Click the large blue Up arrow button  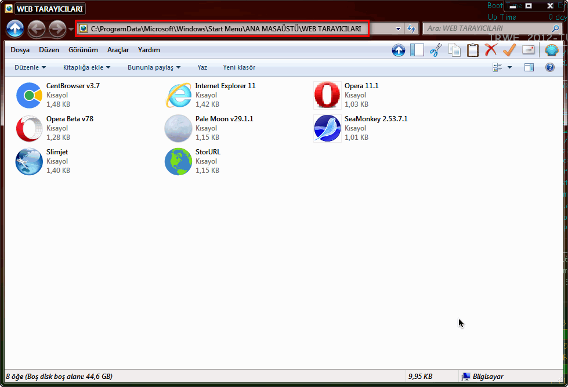(15, 28)
